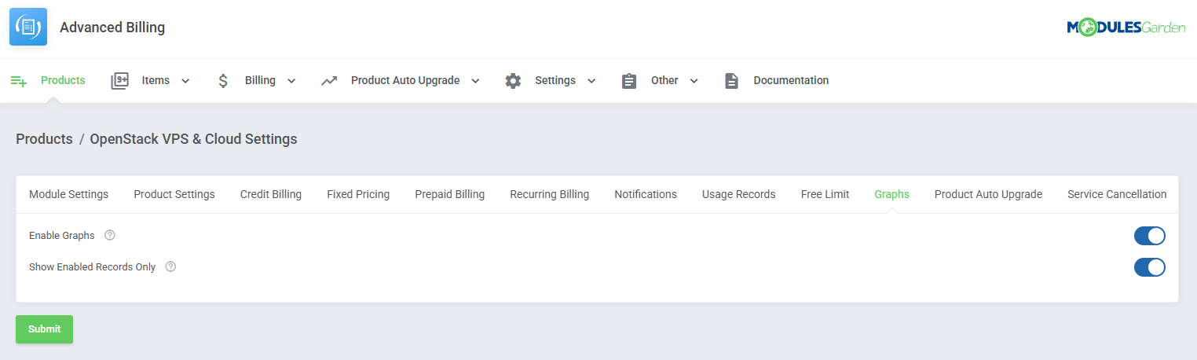Image resolution: width=1197 pixels, height=360 pixels.
Task: Switch to the Credit Billing tab
Action: [271, 194]
